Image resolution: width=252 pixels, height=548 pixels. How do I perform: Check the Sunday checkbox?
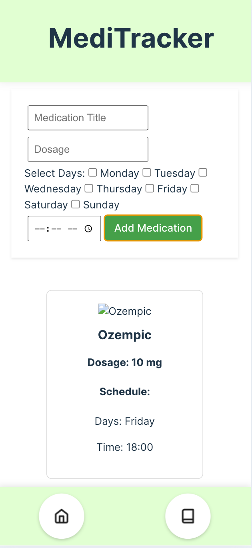[76, 204]
